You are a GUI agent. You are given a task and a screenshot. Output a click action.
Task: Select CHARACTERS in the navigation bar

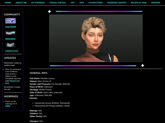tap(95, 3)
